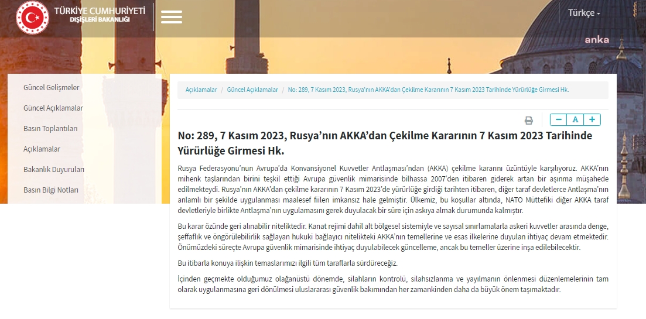
Task: Click Açıklamalar breadcrumb link
Action: 201,90
